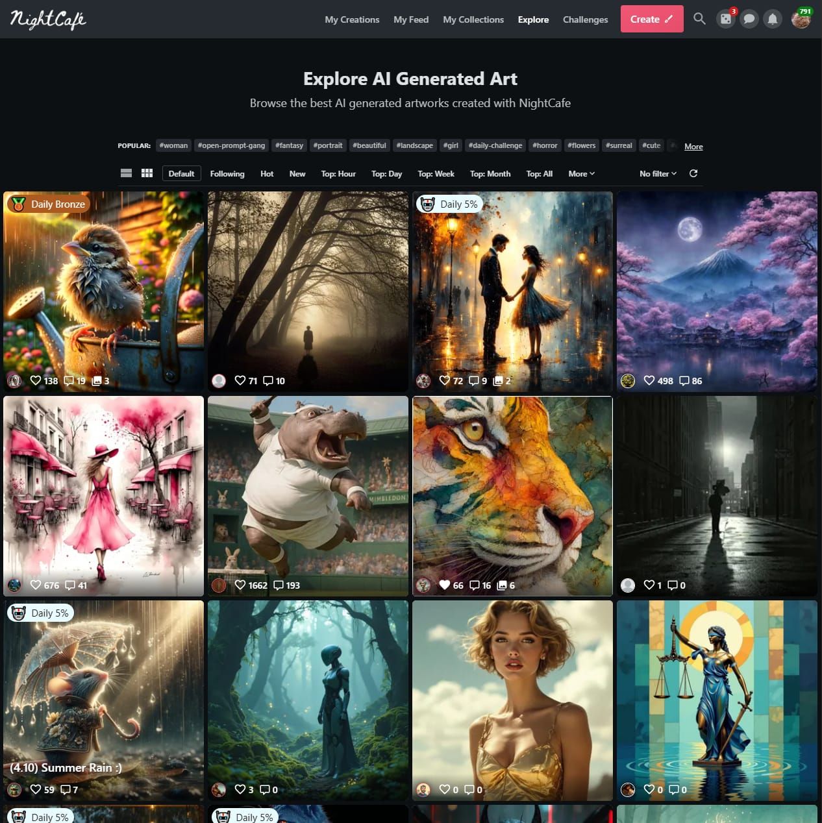
Task: Open the notifications bell
Action: 773,19
